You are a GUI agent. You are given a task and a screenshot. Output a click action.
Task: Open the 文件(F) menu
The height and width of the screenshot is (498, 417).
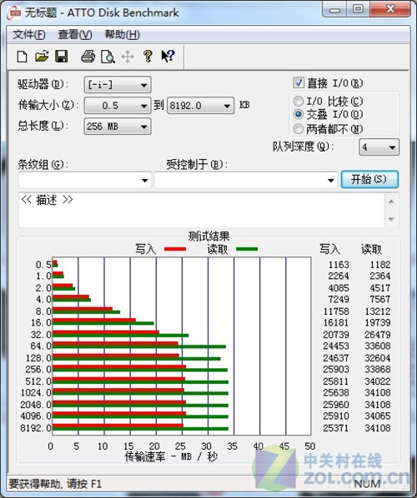click(x=29, y=34)
